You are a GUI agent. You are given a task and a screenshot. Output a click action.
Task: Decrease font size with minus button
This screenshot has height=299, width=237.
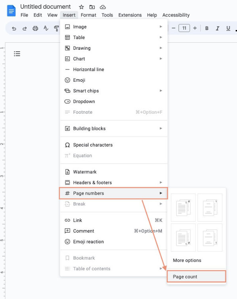pyautogui.click(x=173, y=28)
